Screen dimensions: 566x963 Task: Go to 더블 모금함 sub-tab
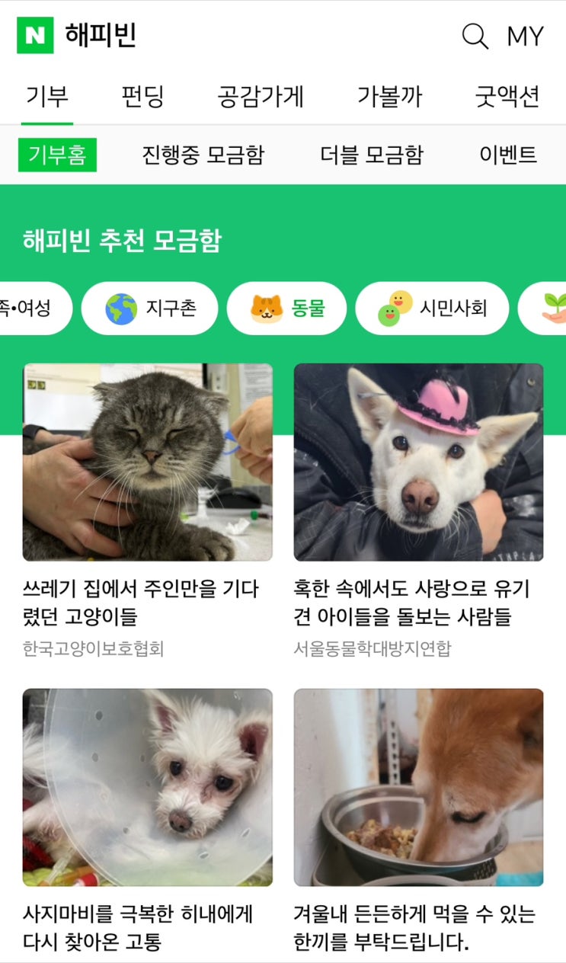click(372, 155)
